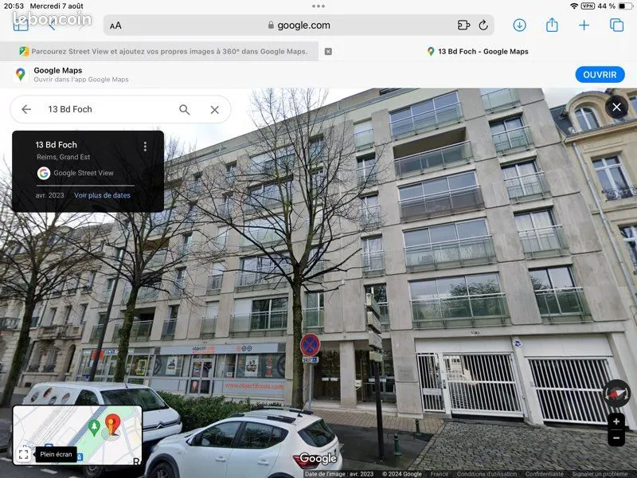Close Street View with the round X button
Viewport: 637px width, 478px height.
click(x=616, y=107)
